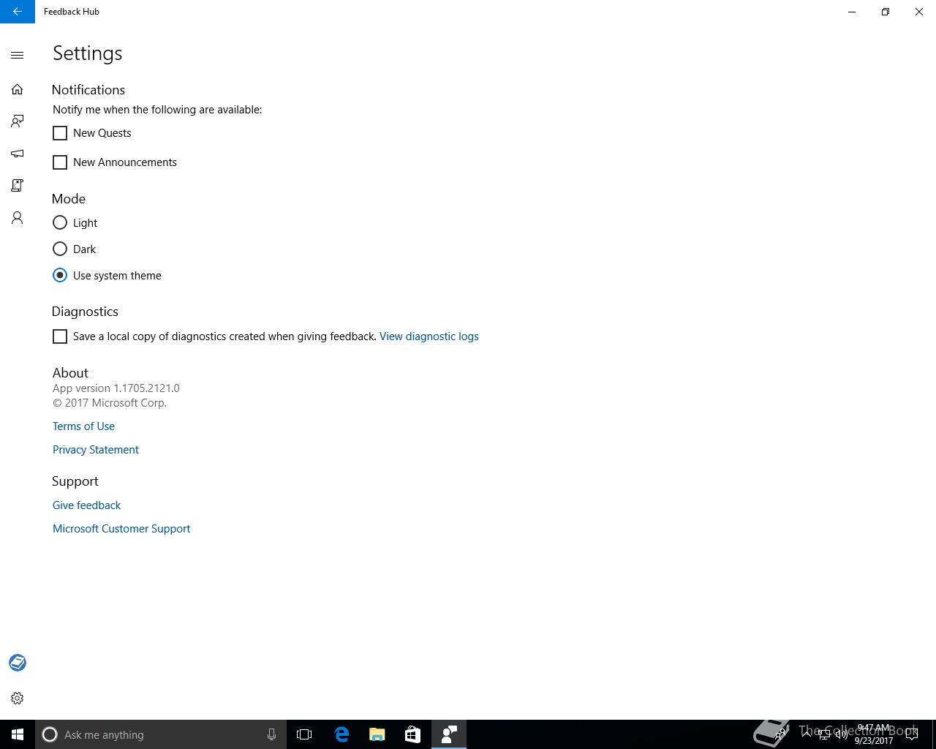
Task: Open Microsoft Customer Support link
Action: (121, 529)
